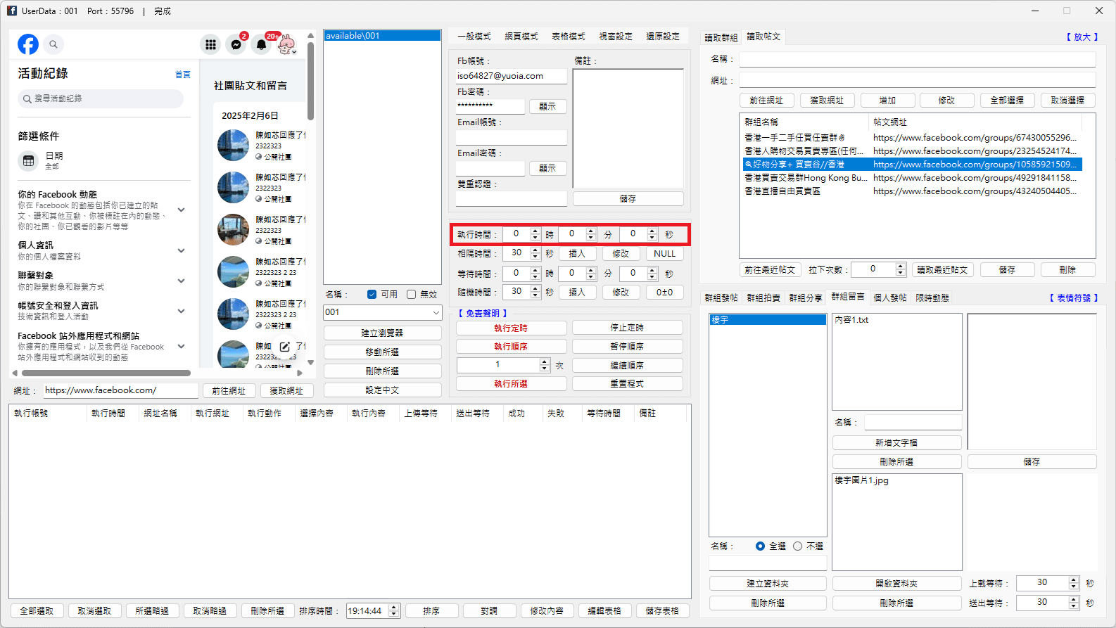Viewport: 1116px width, 628px height.
Task: Toggle the 可用 checkbox
Action: pos(372,295)
